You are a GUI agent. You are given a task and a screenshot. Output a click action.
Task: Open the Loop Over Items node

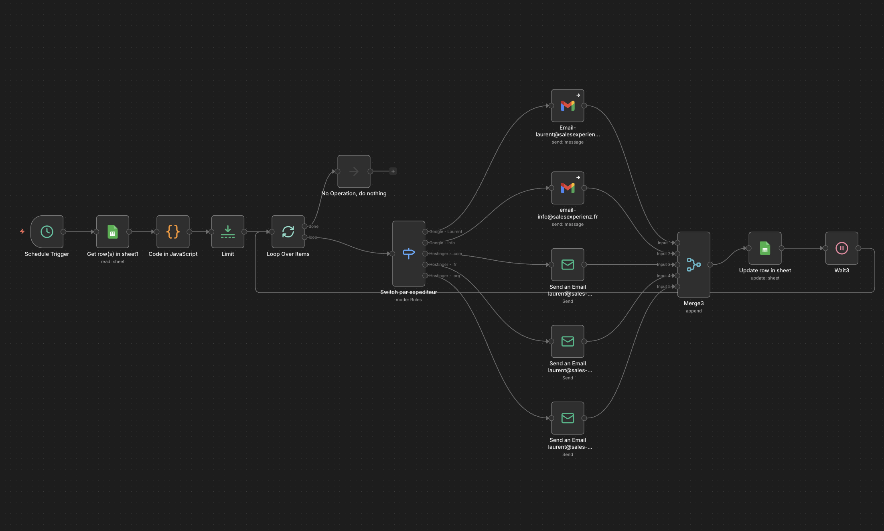click(288, 232)
